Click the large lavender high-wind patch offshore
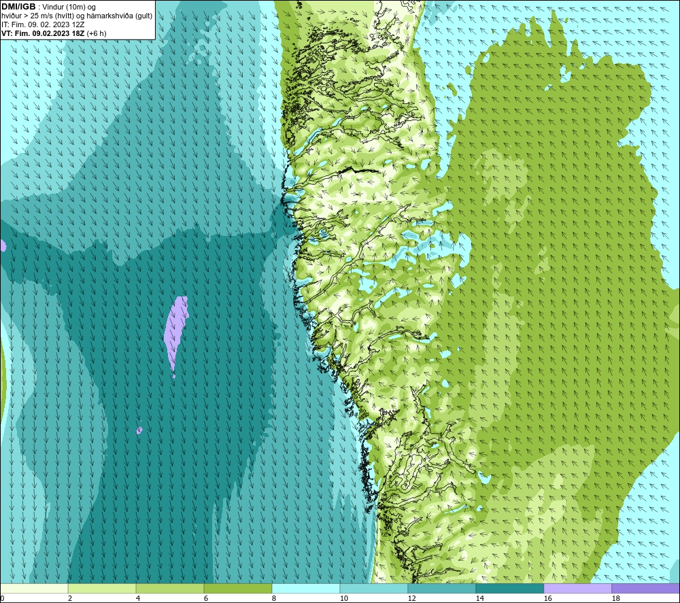This screenshot has height=603, width=680. [x=175, y=332]
